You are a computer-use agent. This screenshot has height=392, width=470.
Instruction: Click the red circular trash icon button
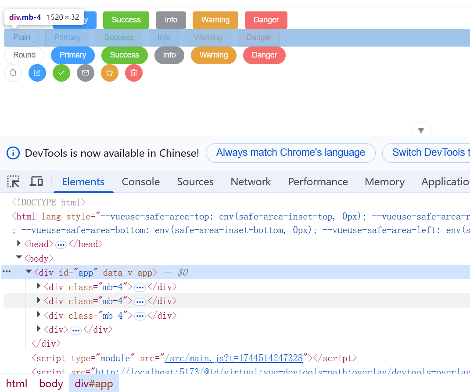point(134,73)
